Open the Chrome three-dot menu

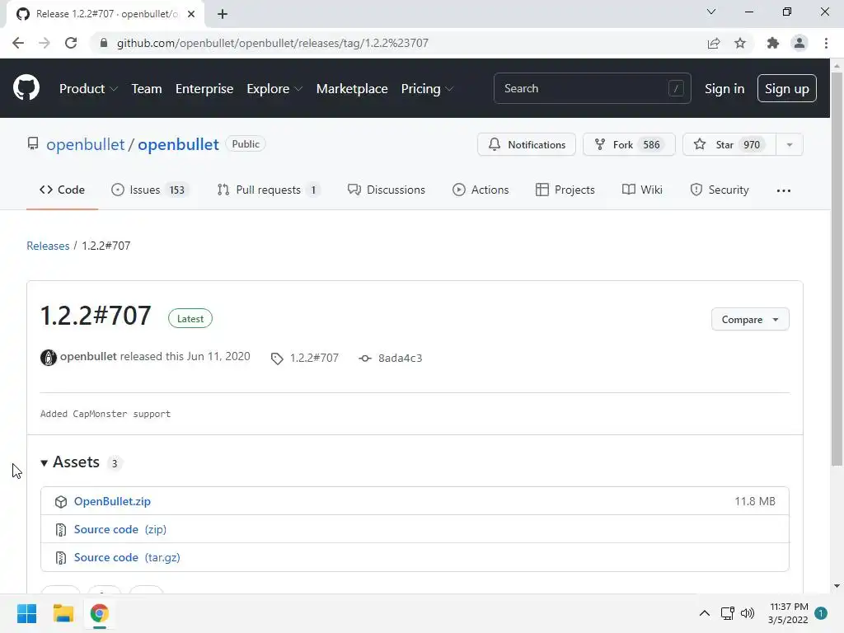[x=826, y=43]
